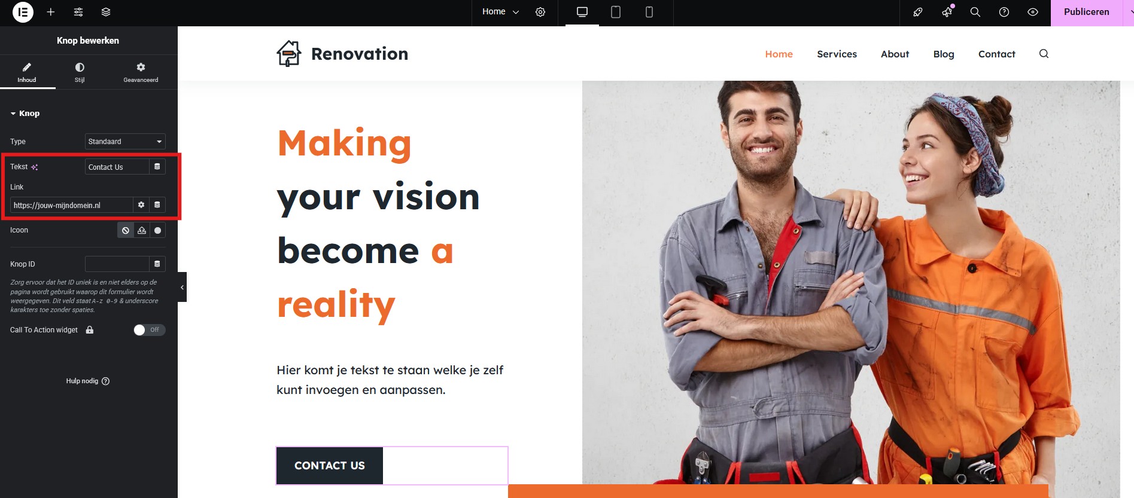Open the Structure layers icon
The width and height of the screenshot is (1134, 498).
pos(106,12)
